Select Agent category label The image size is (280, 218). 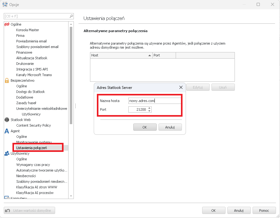15,131
